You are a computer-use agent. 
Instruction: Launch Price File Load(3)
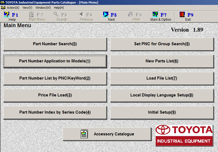click(55, 95)
